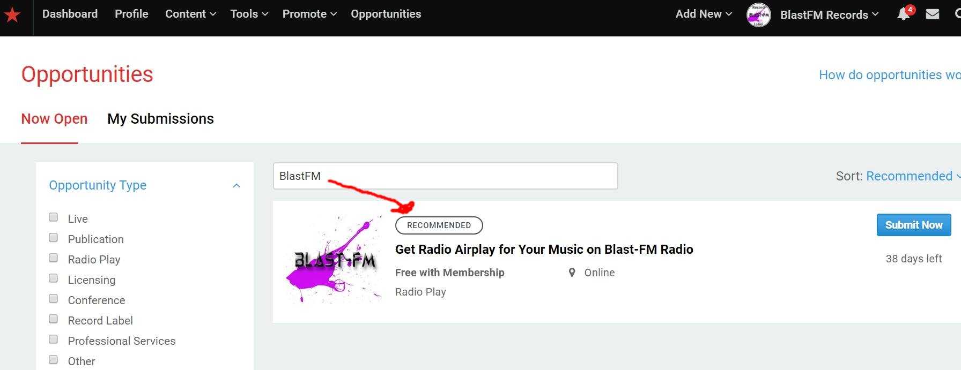Tick the Publication checkbox
The height and width of the screenshot is (370, 961).
[x=53, y=238]
